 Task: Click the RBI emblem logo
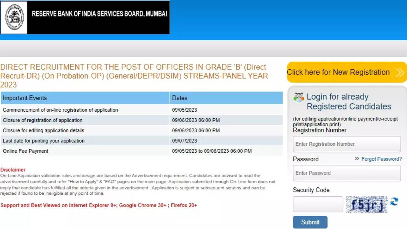pos(14,17)
